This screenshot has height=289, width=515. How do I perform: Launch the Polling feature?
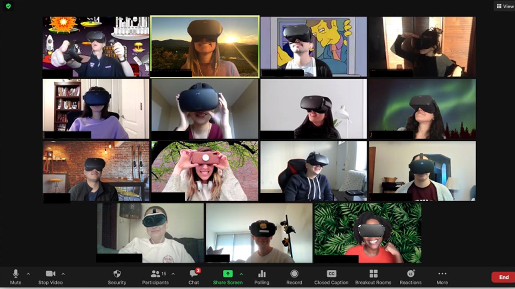click(262, 277)
